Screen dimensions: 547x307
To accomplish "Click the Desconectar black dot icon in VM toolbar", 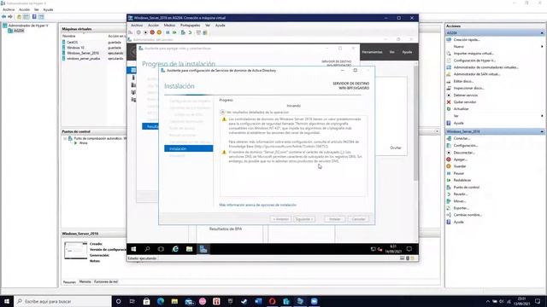I will tap(145, 32).
